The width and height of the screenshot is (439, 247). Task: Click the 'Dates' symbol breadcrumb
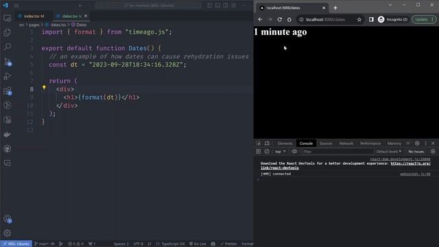(81, 25)
